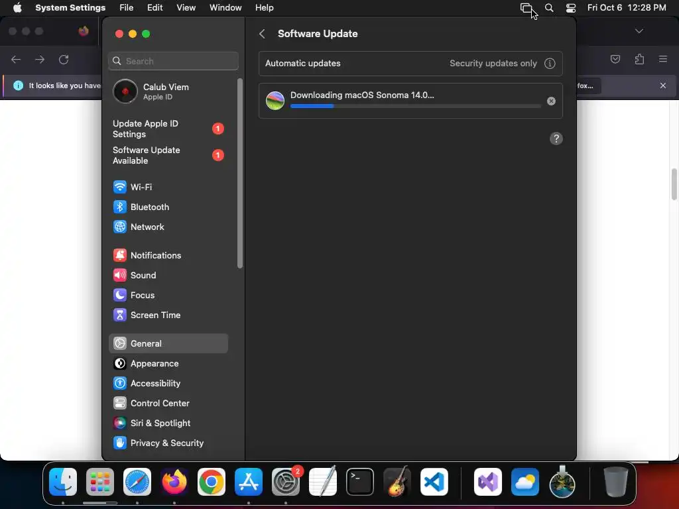Open the View menu

pos(186,8)
